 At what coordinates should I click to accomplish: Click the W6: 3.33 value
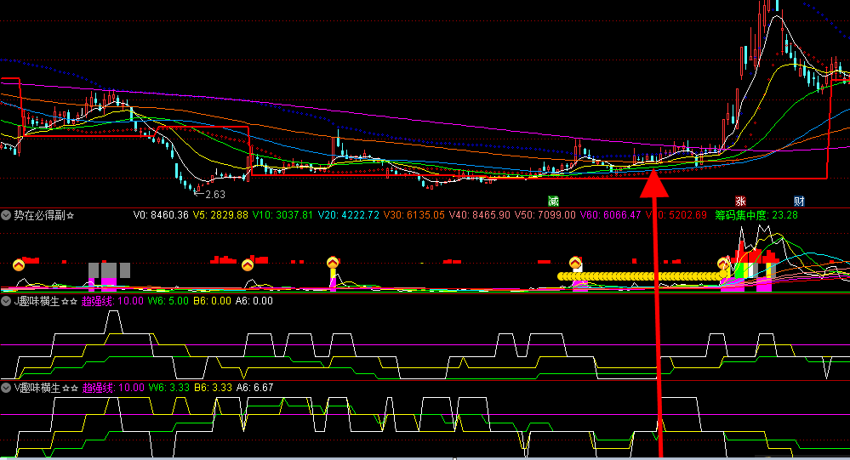[169, 388]
